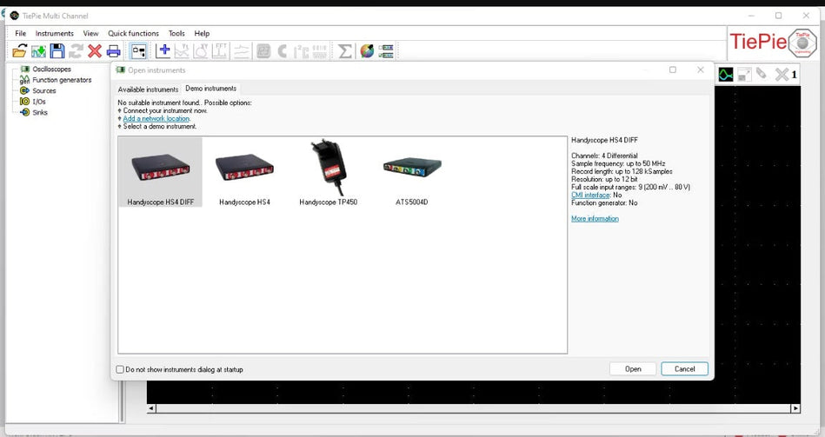
Task: Switch to the Available instruments tab
Action: pyautogui.click(x=148, y=89)
